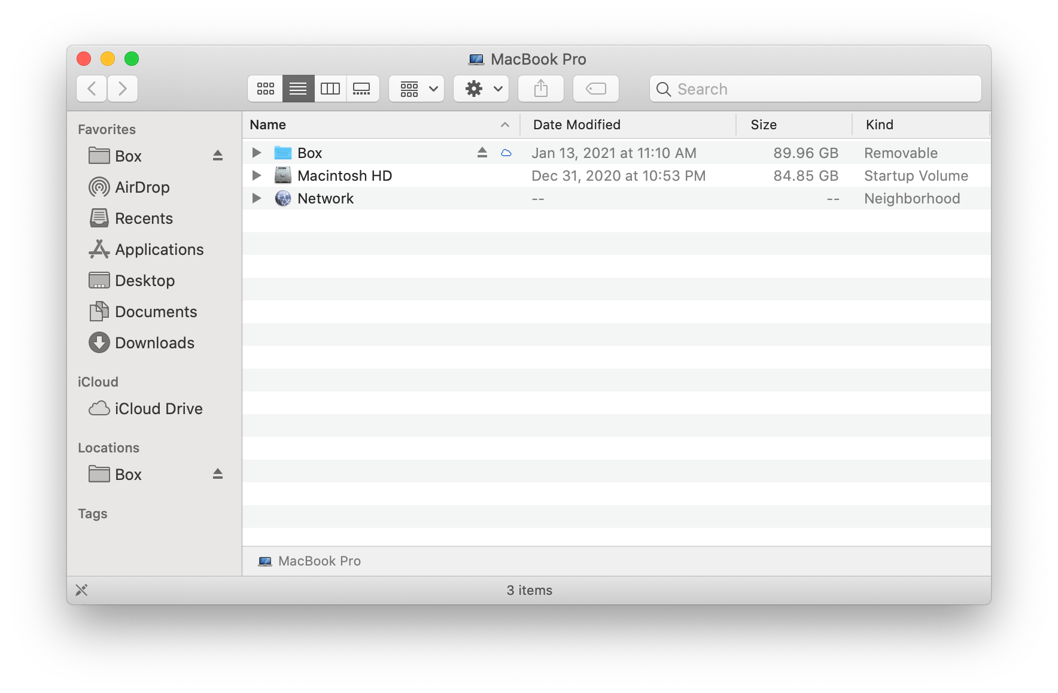Screen dimensions: 1058x693
Task: Open Applications in the sidebar
Action: click(159, 249)
